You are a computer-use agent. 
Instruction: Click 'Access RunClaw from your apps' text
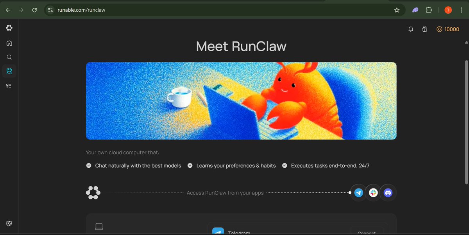pos(225,193)
